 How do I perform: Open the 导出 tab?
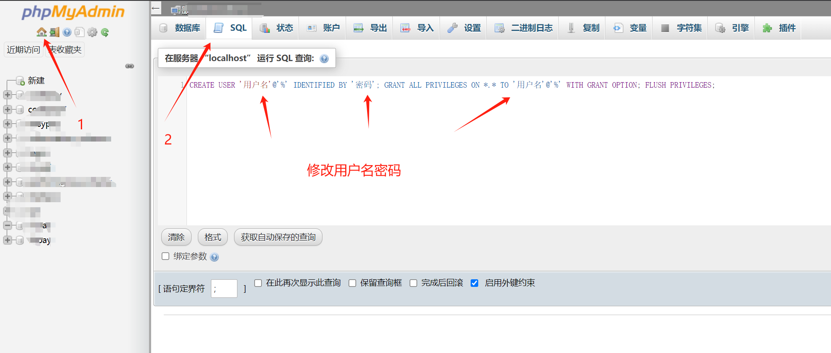coord(370,28)
